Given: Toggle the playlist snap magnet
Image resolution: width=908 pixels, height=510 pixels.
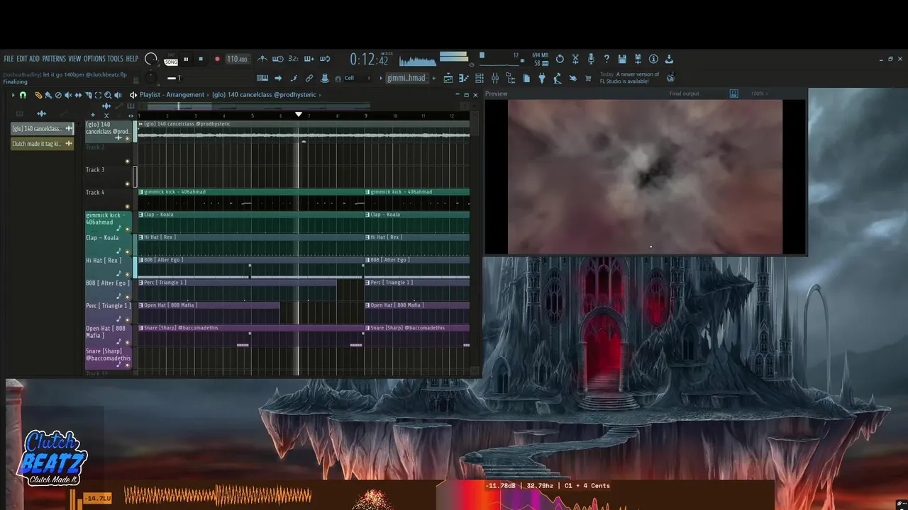Looking at the screenshot, I should pos(23,95).
